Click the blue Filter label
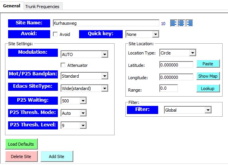This screenshot has height=165, width=228. pos(142,110)
